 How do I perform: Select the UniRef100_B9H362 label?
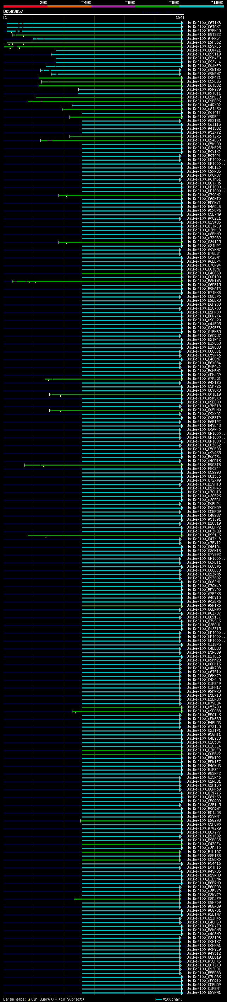204,42
